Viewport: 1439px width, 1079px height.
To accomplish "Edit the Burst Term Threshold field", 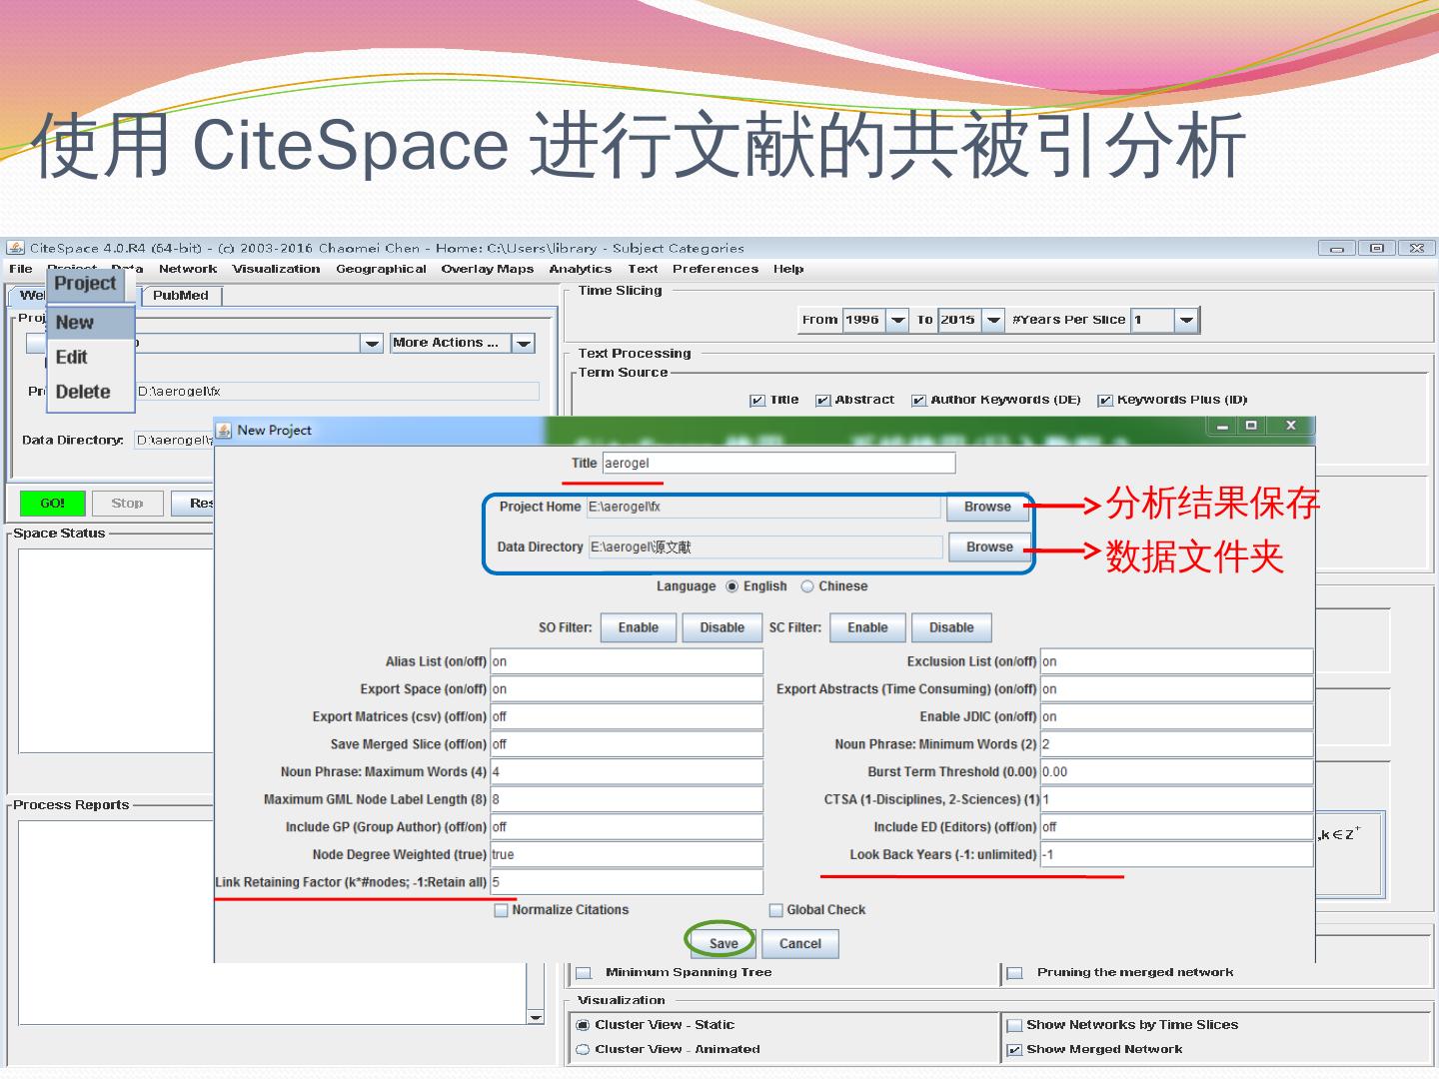I will (1176, 772).
